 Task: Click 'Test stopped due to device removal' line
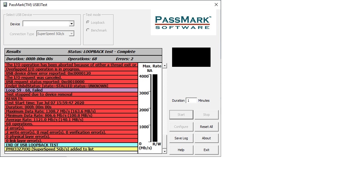71,94
